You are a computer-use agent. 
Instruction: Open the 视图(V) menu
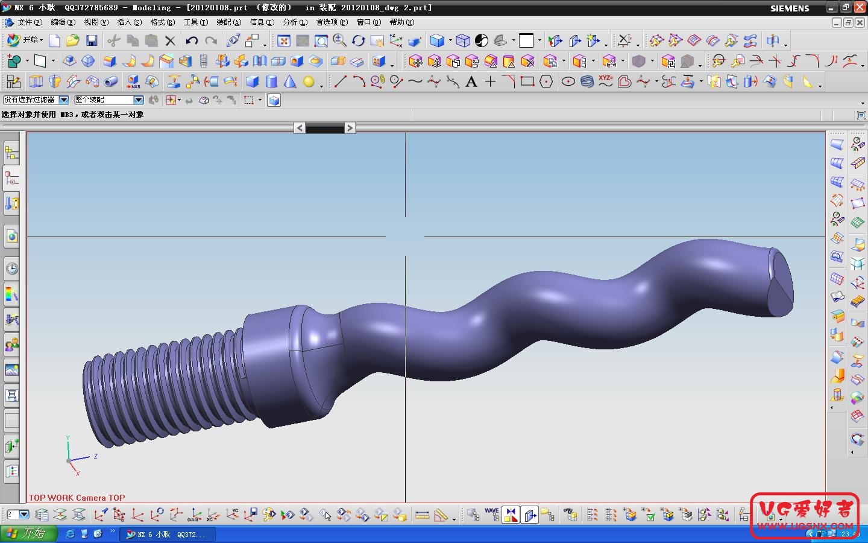(x=96, y=22)
